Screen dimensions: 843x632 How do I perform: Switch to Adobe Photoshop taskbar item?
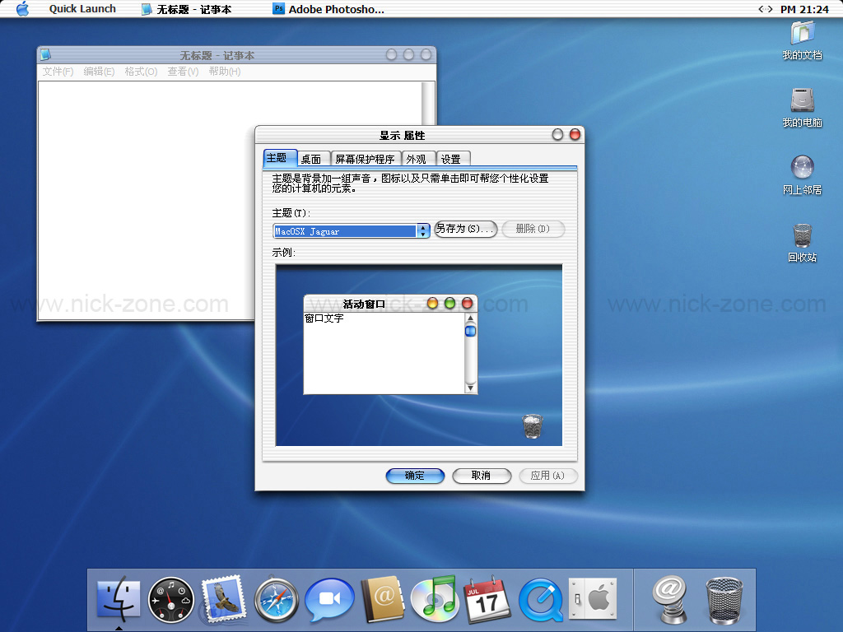point(328,9)
